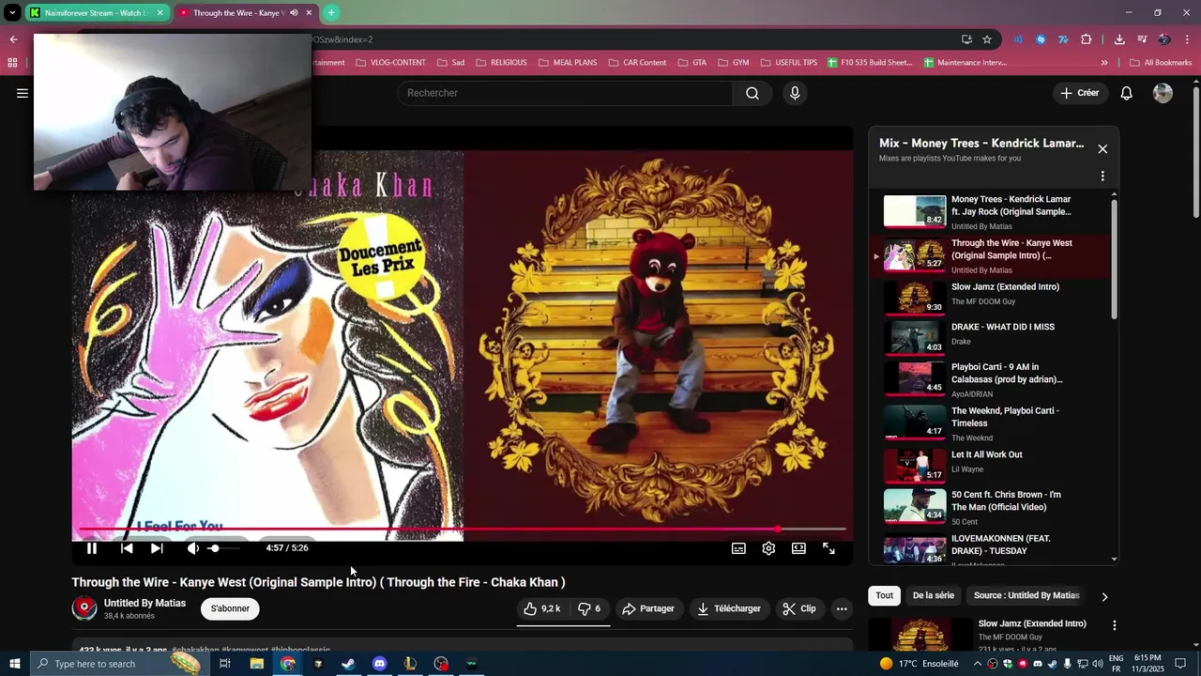1201x676 pixels.
Task: Click the Partager button
Action: click(x=648, y=608)
